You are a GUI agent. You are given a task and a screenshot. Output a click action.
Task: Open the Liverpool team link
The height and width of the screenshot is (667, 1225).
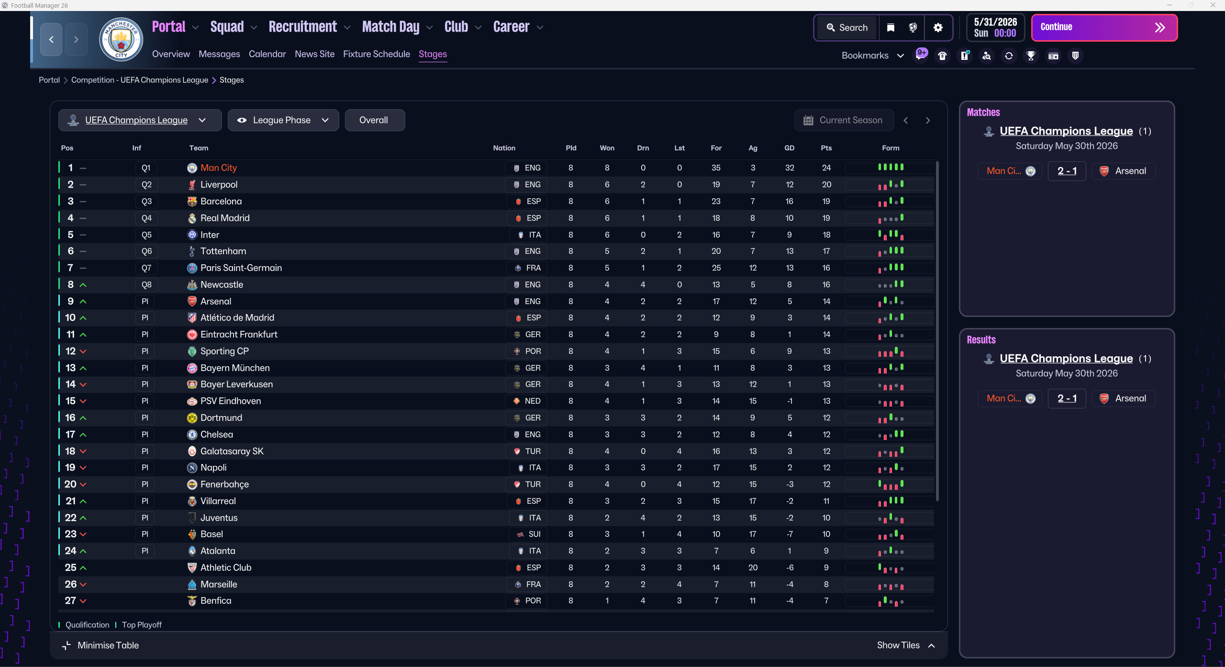tap(219, 184)
